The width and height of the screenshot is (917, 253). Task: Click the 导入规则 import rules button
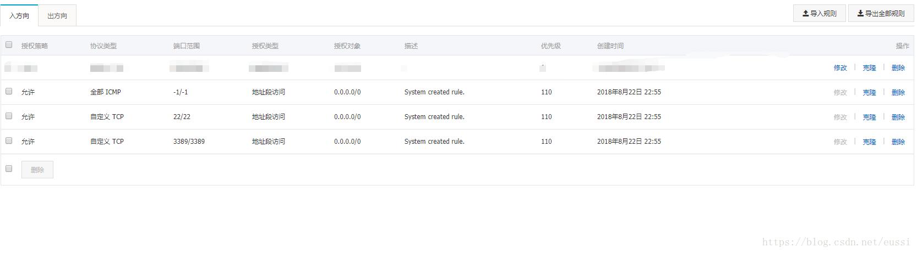click(x=819, y=13)
